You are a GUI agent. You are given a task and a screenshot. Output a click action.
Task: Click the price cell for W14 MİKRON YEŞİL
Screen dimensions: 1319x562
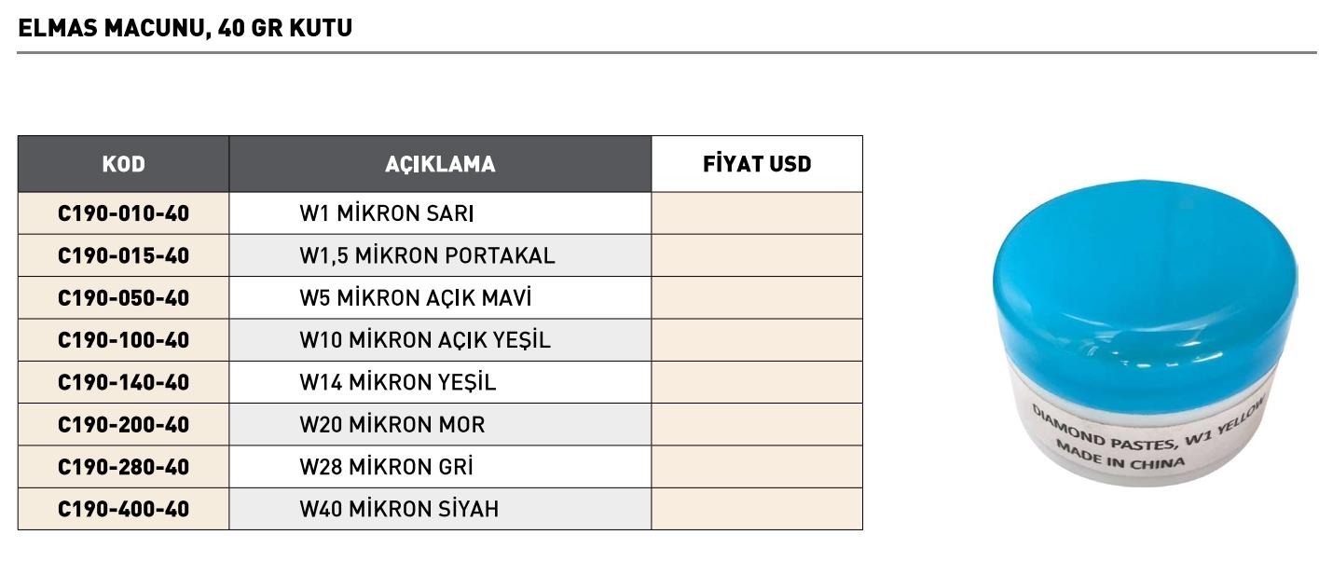(x=757, y=382)
